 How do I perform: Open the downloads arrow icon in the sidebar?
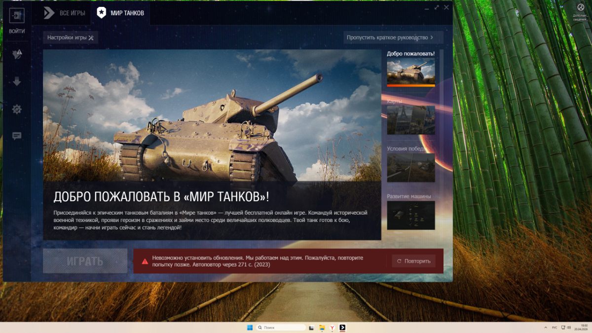coord(17,81)
